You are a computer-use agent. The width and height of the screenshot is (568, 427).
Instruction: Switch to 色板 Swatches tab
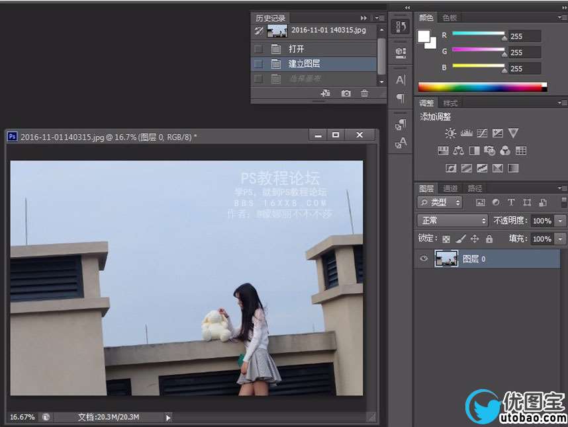pos(450,18)
